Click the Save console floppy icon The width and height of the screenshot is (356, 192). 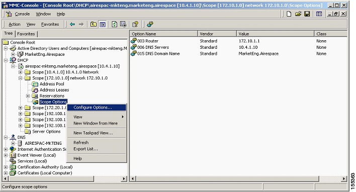click(307, 14)
